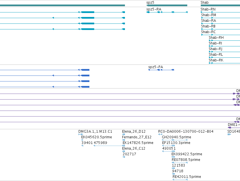Image resolution: width=240 pixels, height=181 pixels.
Task: Open the spz5-RA transcript label
Action: point(154,9)
